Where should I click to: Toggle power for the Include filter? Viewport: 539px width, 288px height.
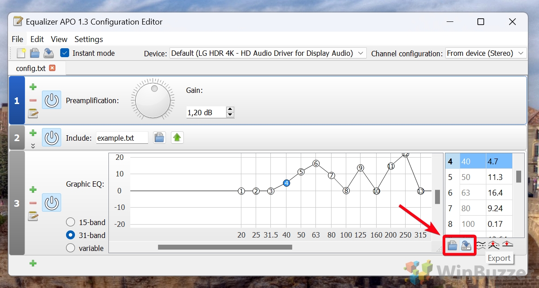click(x=52, y=138)
